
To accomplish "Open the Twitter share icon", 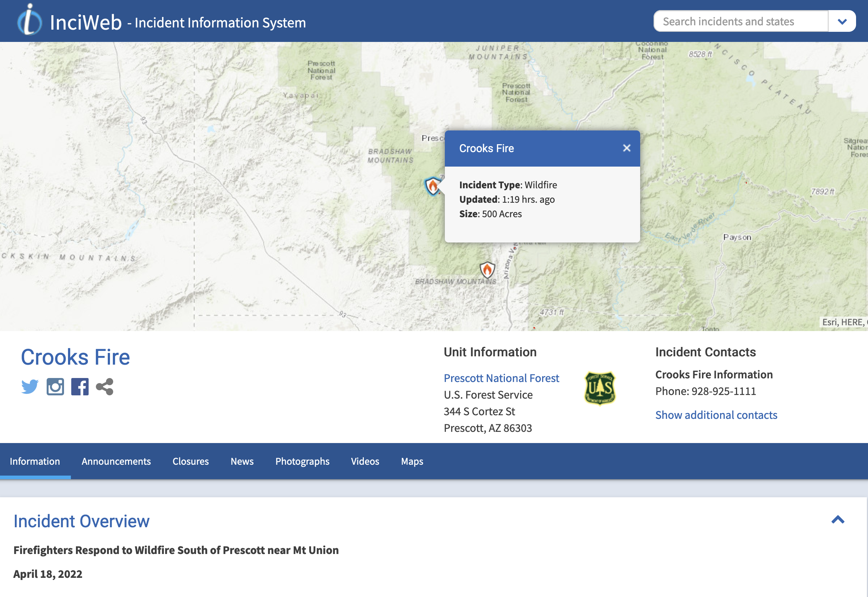I will (30, 387).
